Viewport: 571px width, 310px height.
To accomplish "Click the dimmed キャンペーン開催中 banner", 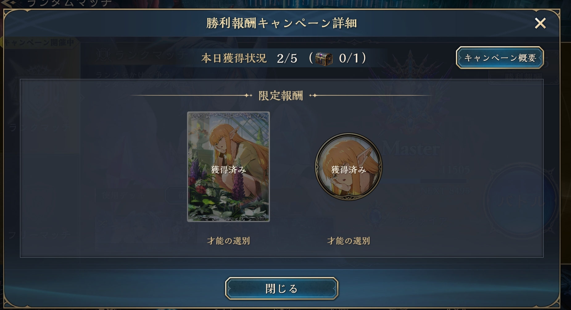I will (x=39, y=42).
